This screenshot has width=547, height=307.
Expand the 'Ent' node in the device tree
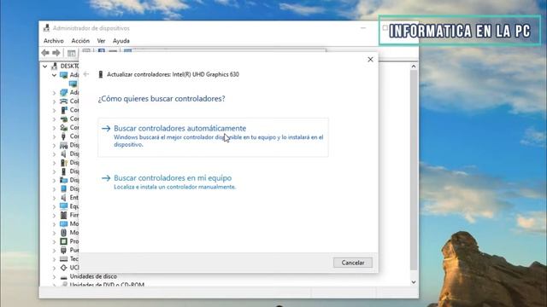[54, 198]
